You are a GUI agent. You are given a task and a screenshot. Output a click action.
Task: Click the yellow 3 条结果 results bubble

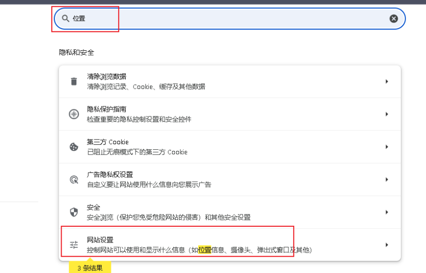click(x=90, y=267)
